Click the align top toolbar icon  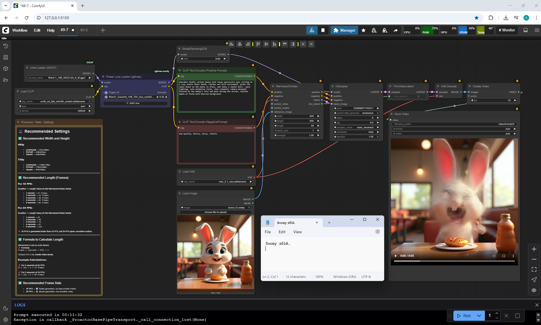(x=258, y=44)
